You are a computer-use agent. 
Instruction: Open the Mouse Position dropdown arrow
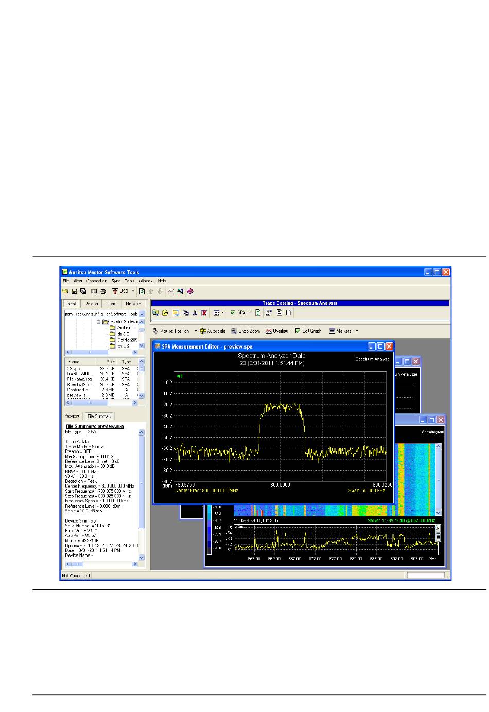(x=196, y=331)
